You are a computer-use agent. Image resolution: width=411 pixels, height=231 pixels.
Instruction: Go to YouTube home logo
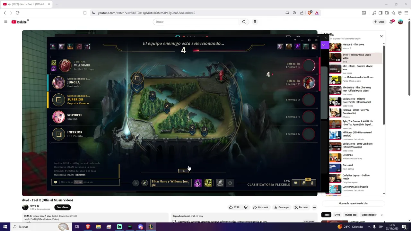point(20,22)
